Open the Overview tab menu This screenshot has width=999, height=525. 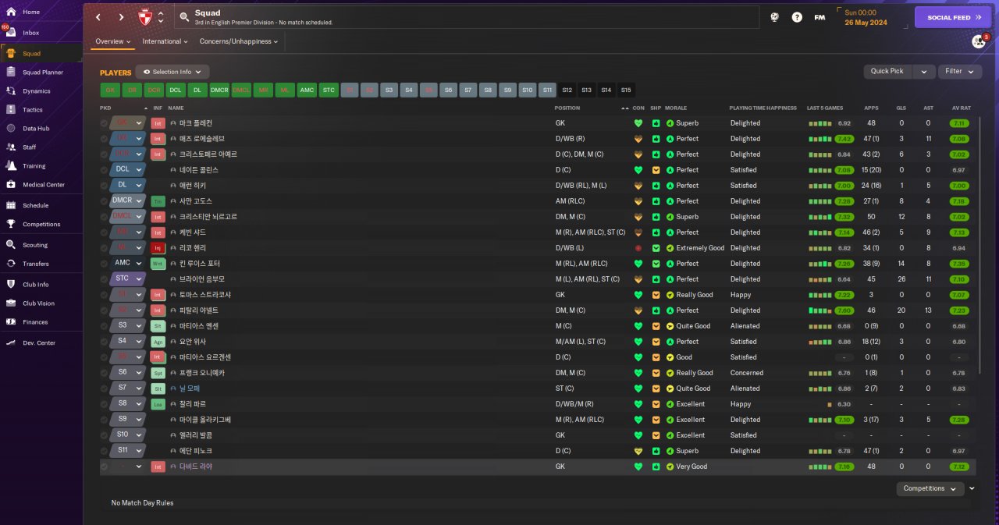112,41
